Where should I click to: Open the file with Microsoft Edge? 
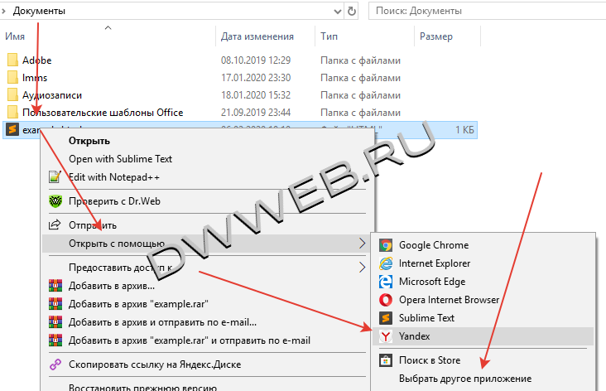point(432,282)
